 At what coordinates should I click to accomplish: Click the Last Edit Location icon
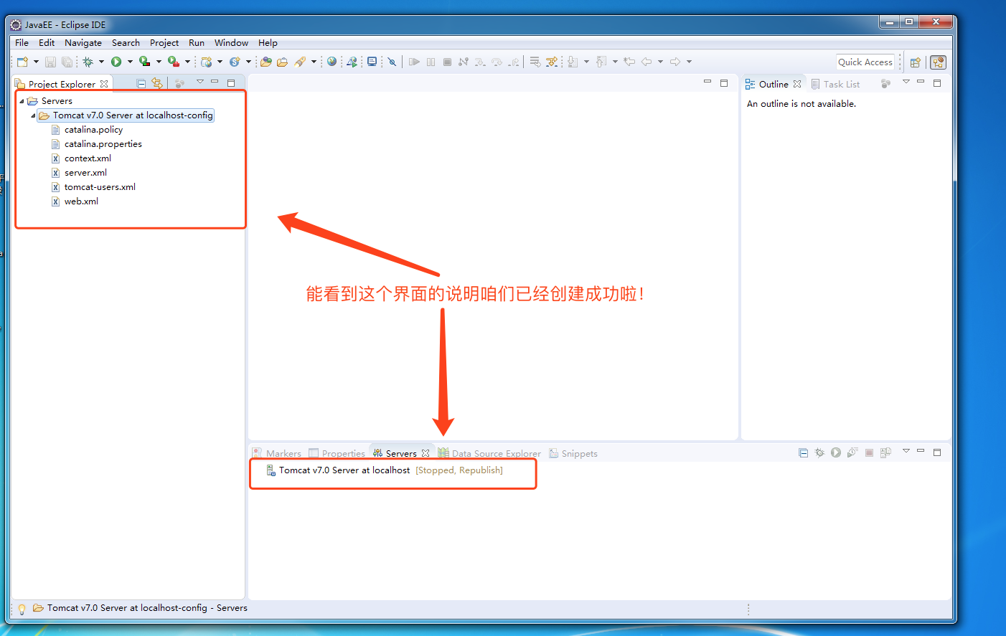tap(629, 62)
